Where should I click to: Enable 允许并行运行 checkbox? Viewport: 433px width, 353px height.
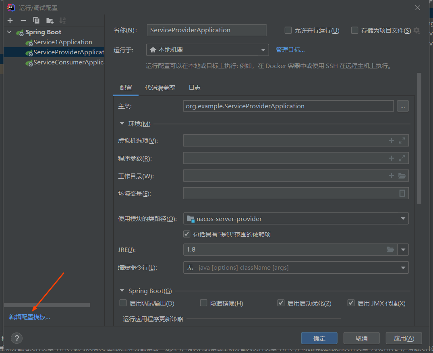tap(288, 30)
